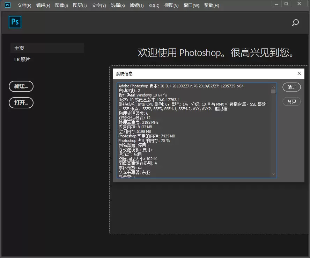
Task: Click the 物理处理器数: 6 line
Action: pyautogui.click(x=133, y=113)
